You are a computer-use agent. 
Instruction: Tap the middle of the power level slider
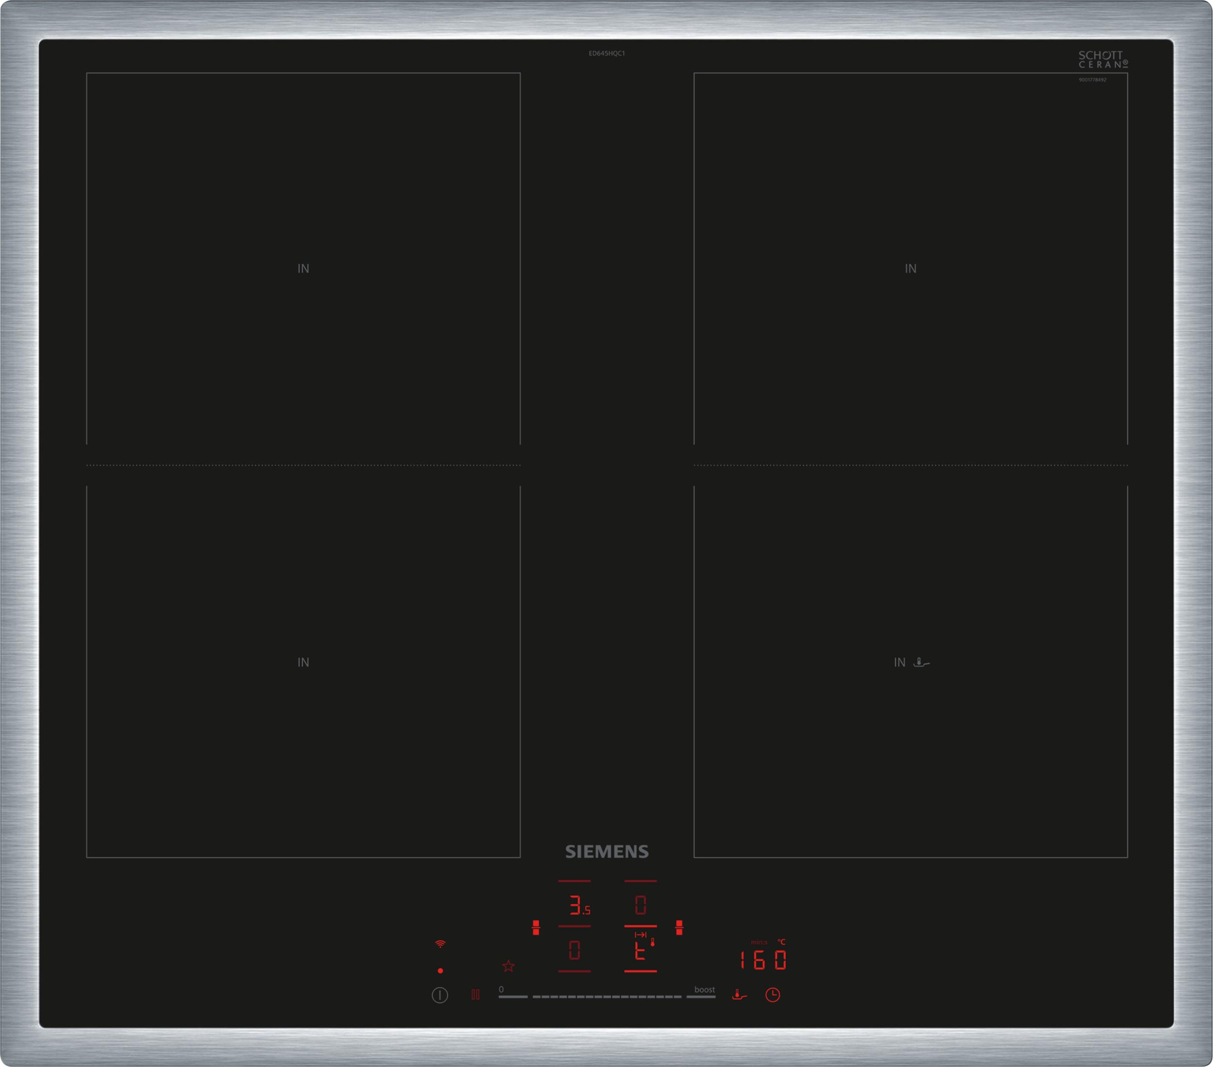tap(606, 996)
